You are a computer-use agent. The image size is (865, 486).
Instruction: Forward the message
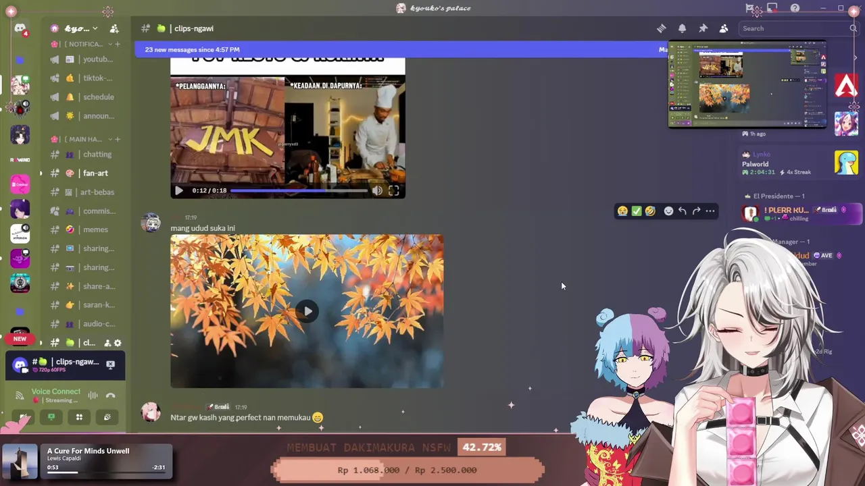click(696, 211)
